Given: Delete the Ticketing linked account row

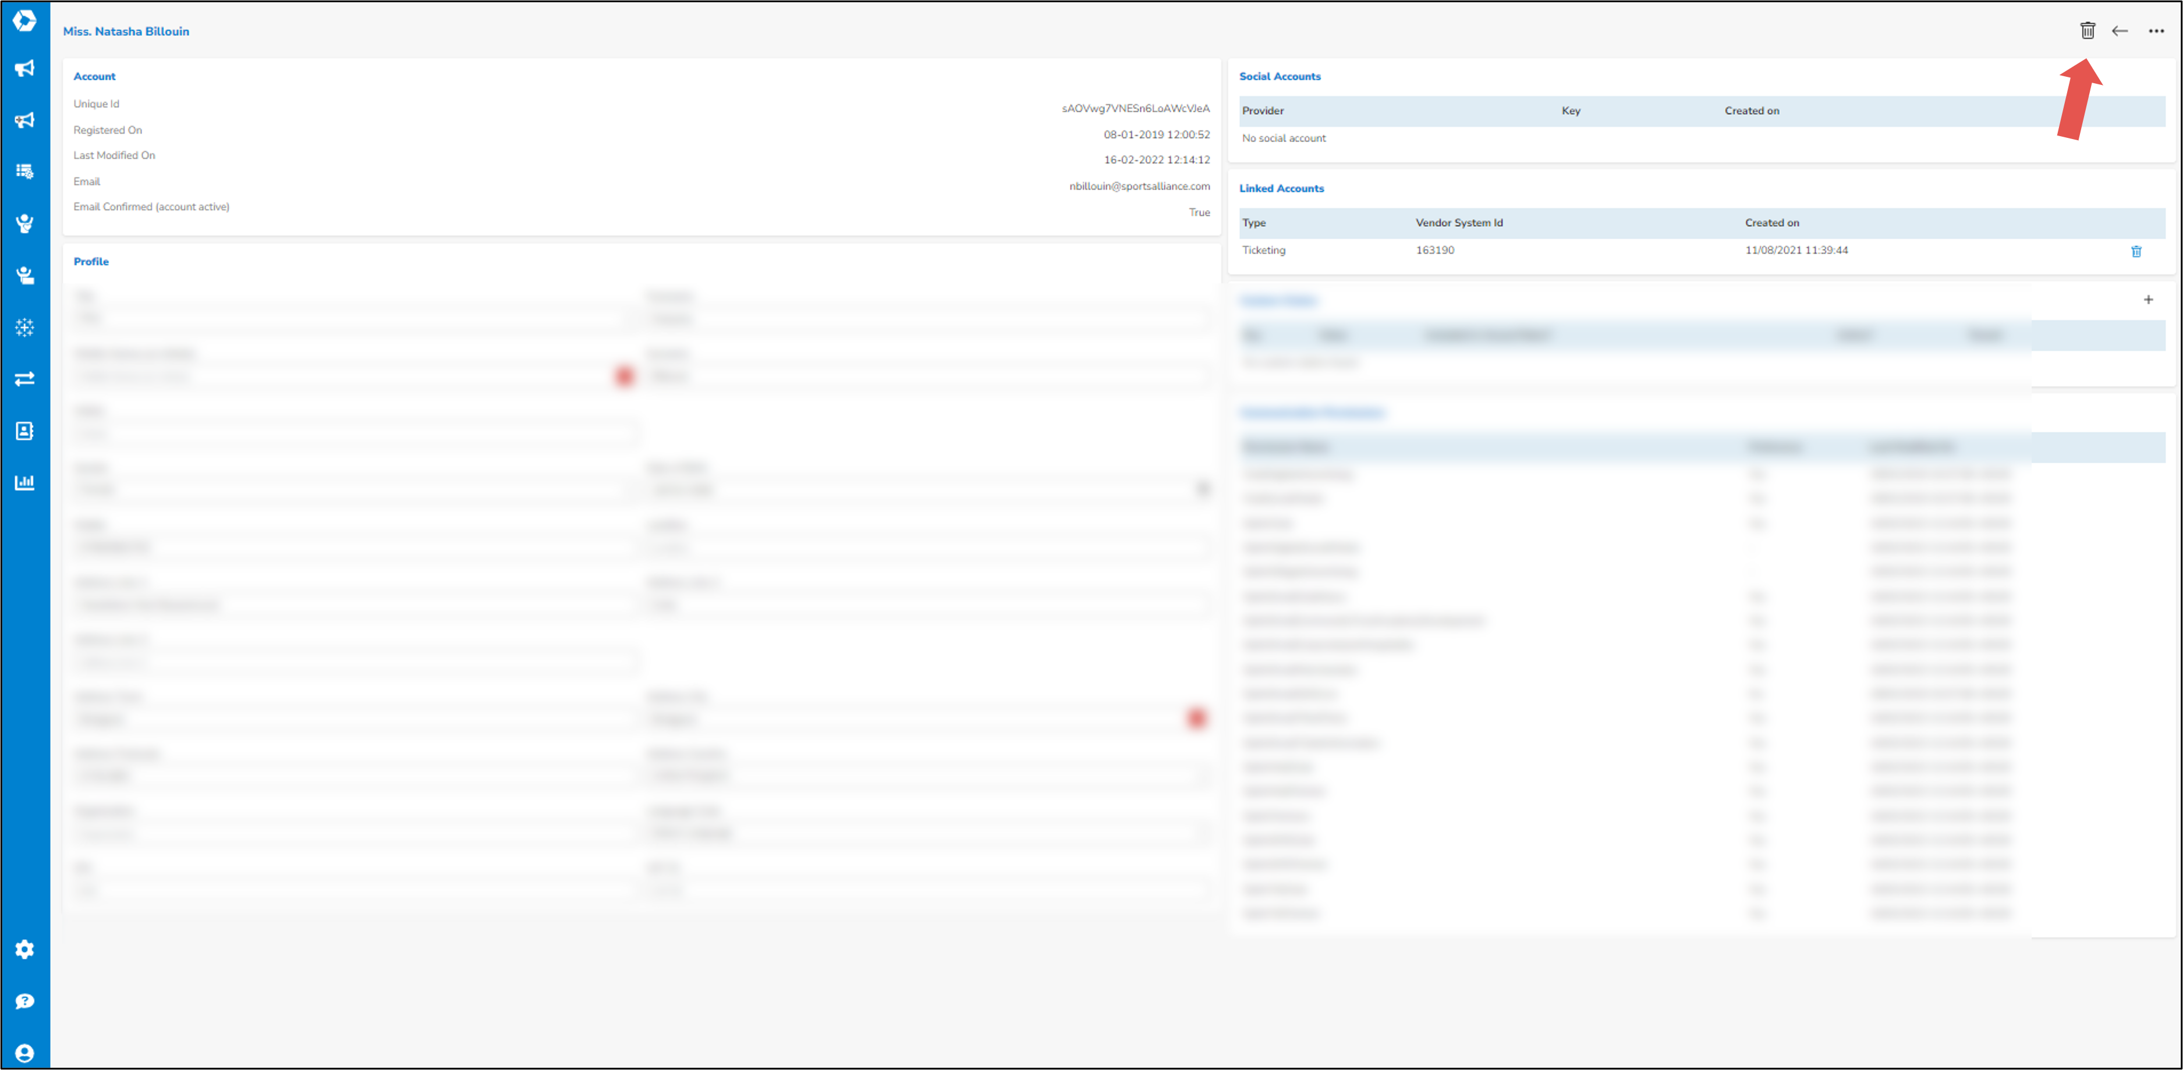Looking at the screenshot, I should coord(2136,251).
